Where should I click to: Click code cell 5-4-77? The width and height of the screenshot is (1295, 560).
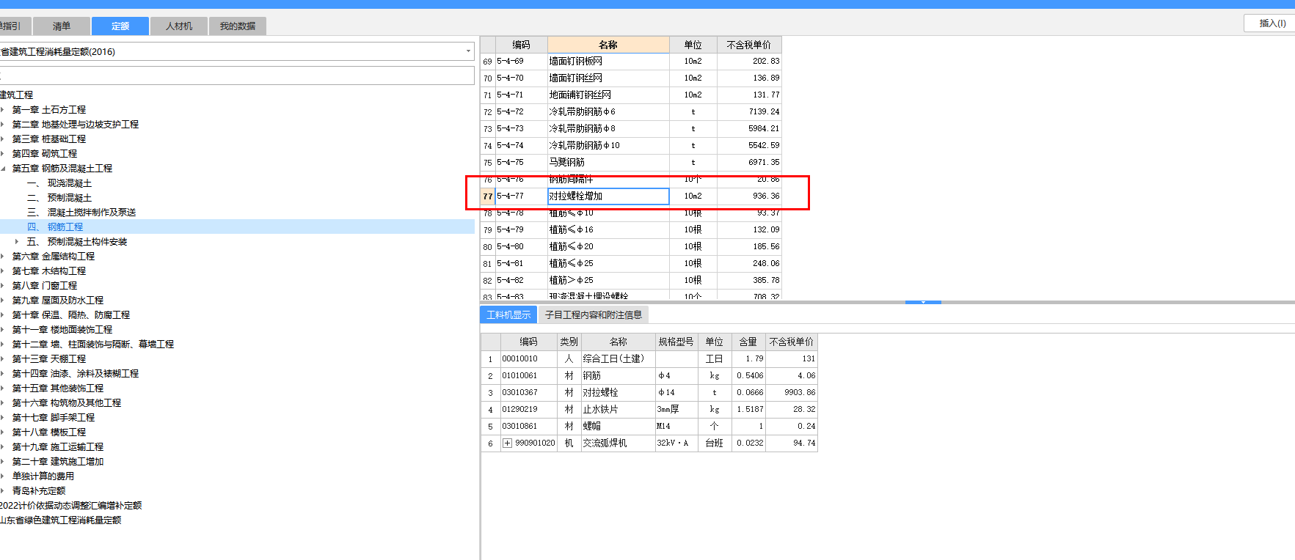coord(521,196)
